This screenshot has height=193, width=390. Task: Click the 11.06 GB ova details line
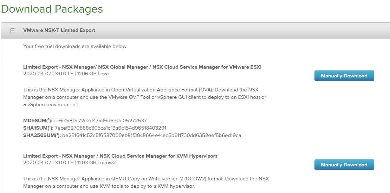66,74
